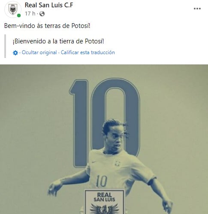The image size is (208, 214).
Task: Click the grey translation quote bar
Action: tap(5, 46)
